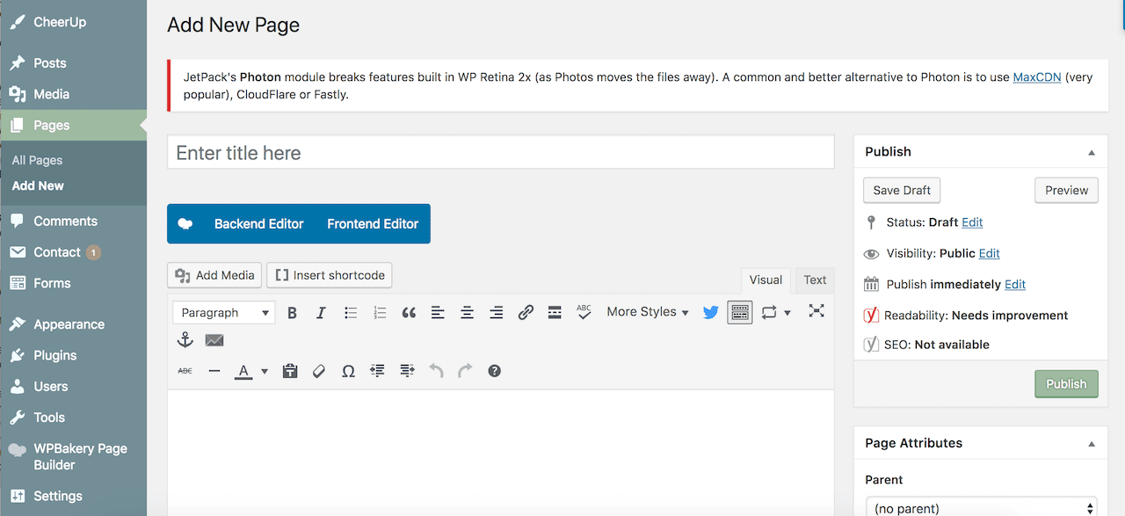Select the Italic formatting icon

click(321, 312)
